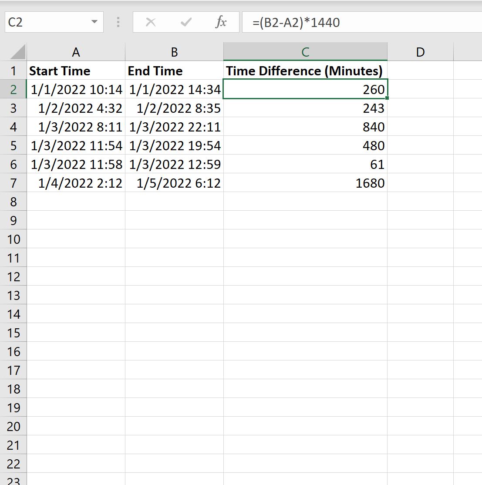
Task: Select the Start Time header cell A1
Action: 76,71
